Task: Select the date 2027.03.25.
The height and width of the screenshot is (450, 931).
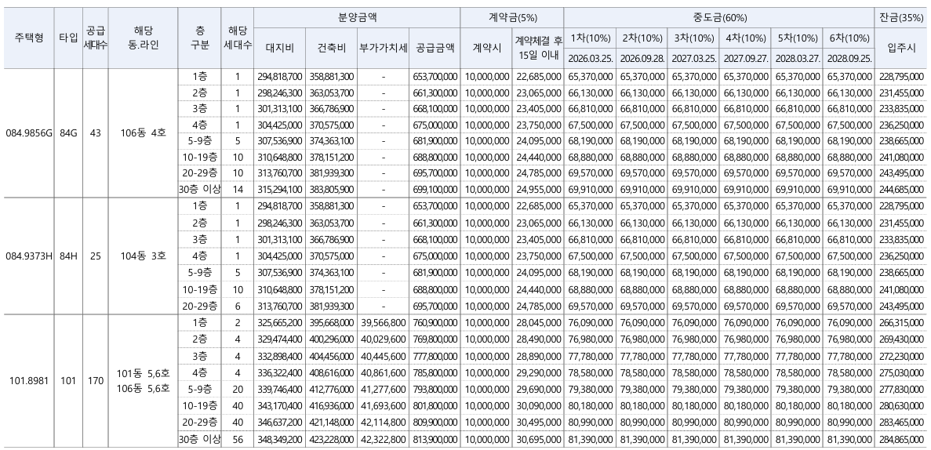Action: coord(693,59)
